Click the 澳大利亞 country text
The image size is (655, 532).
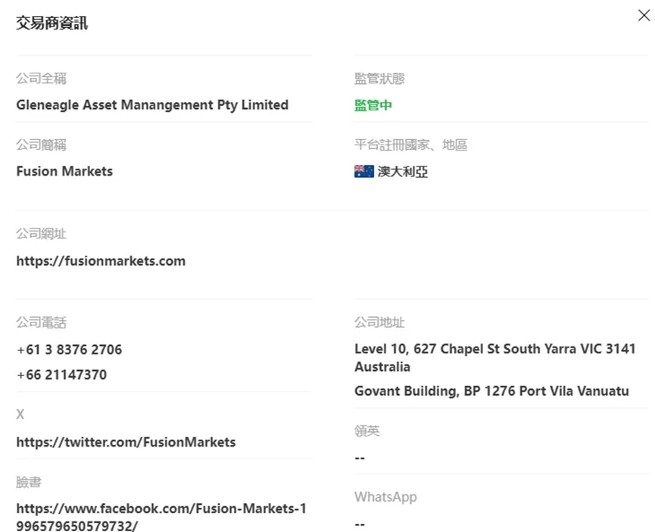(x=402, y=172)
